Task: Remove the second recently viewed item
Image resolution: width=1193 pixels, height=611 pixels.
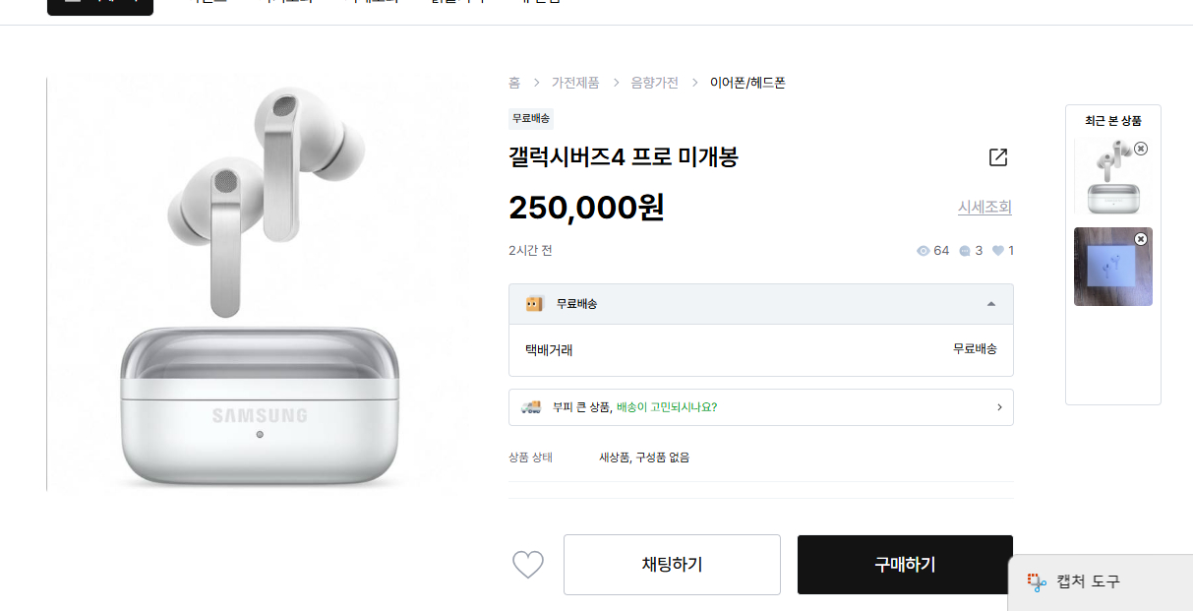Action: tap(1140, 239)
